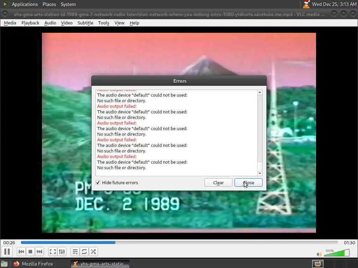Click scroll up arrow in Errors list
Viewport: 358px width, 268px height.
260,92
